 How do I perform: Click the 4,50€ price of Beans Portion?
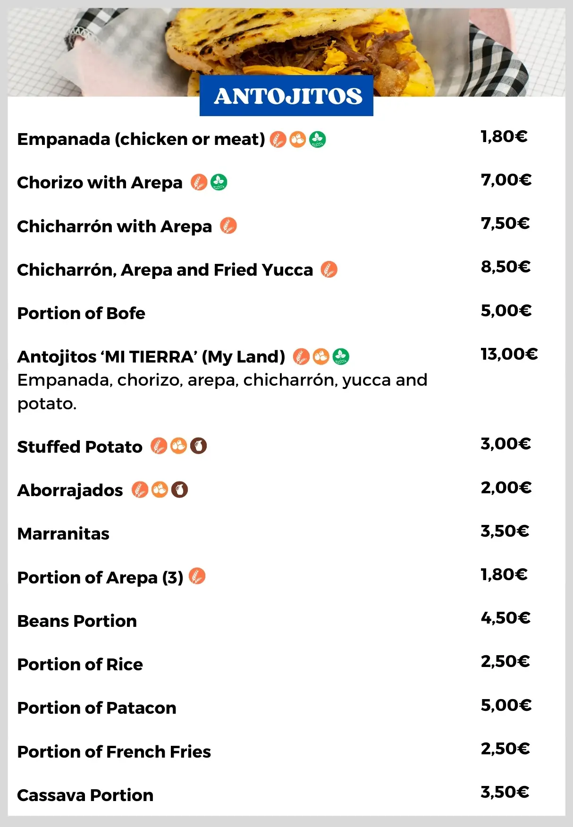pos(506,618)
